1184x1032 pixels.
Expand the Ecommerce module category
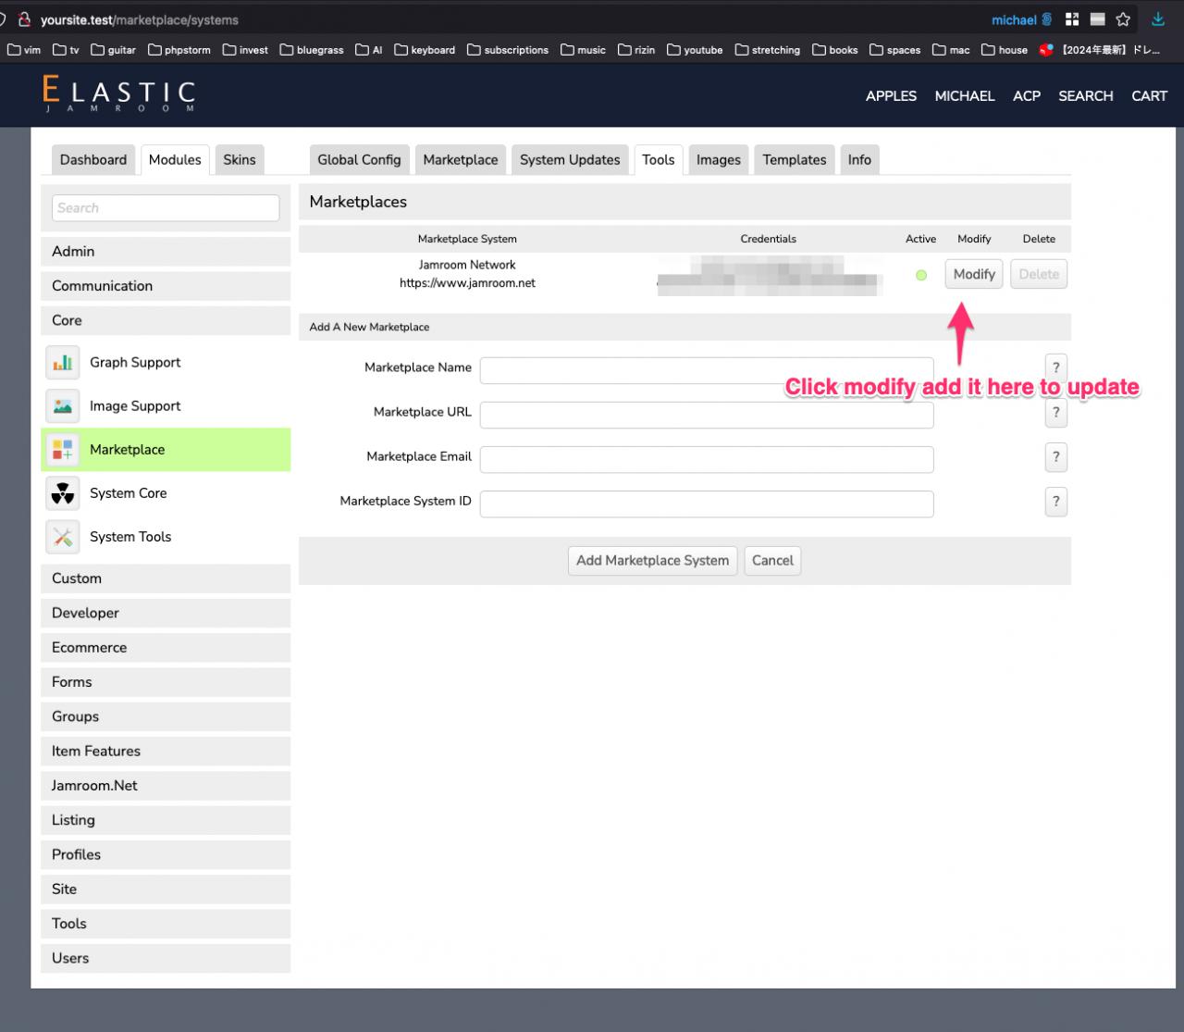[x=166, y=648]
